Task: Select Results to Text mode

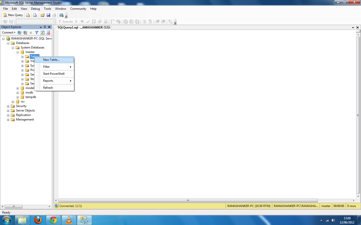Action: tap(126, 21)
